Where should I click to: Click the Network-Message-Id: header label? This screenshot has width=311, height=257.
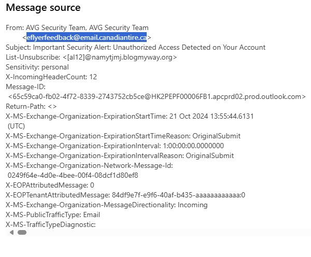click(x=90, y=166)
